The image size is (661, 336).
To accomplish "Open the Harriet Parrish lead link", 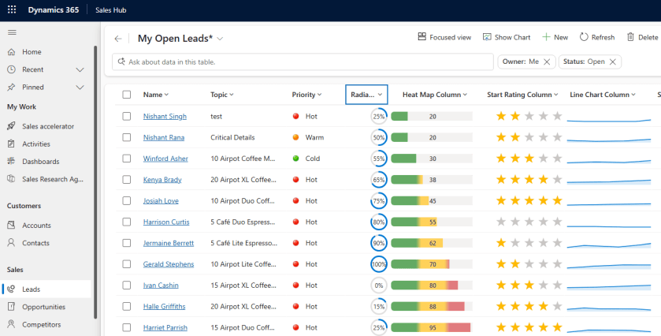I will pyautogui.click(x=165, y=327).
